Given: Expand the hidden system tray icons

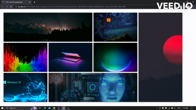Looking at the screenshot, I should (x=157, y=108).
